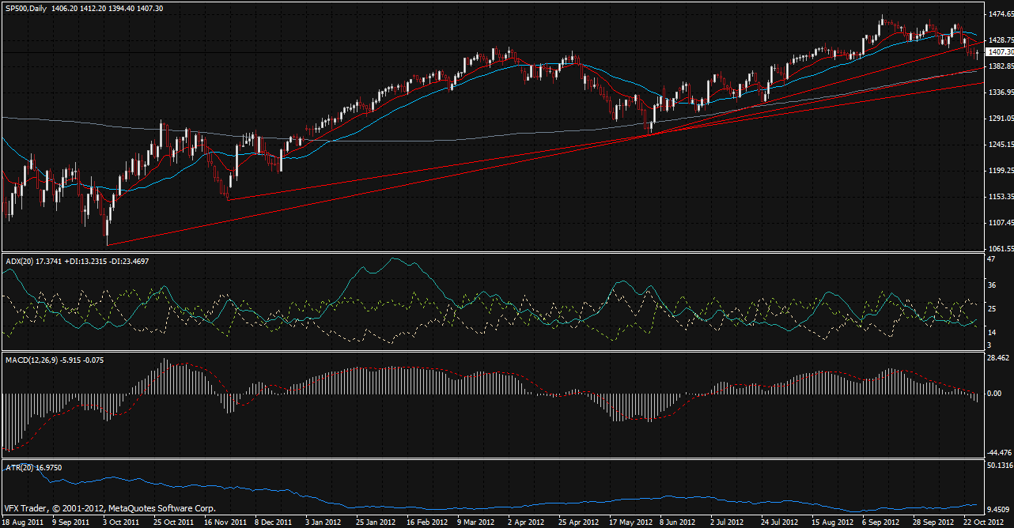Select the 18 Aug 2011 date label
The height and width of the screenshot is (528, 1014).
(x=21, y=522)
